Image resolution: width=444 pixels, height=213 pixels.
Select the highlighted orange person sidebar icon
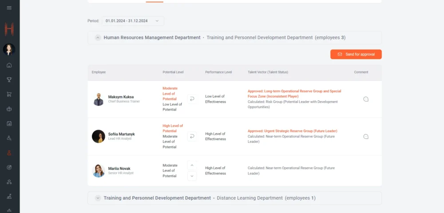[9, 152]
